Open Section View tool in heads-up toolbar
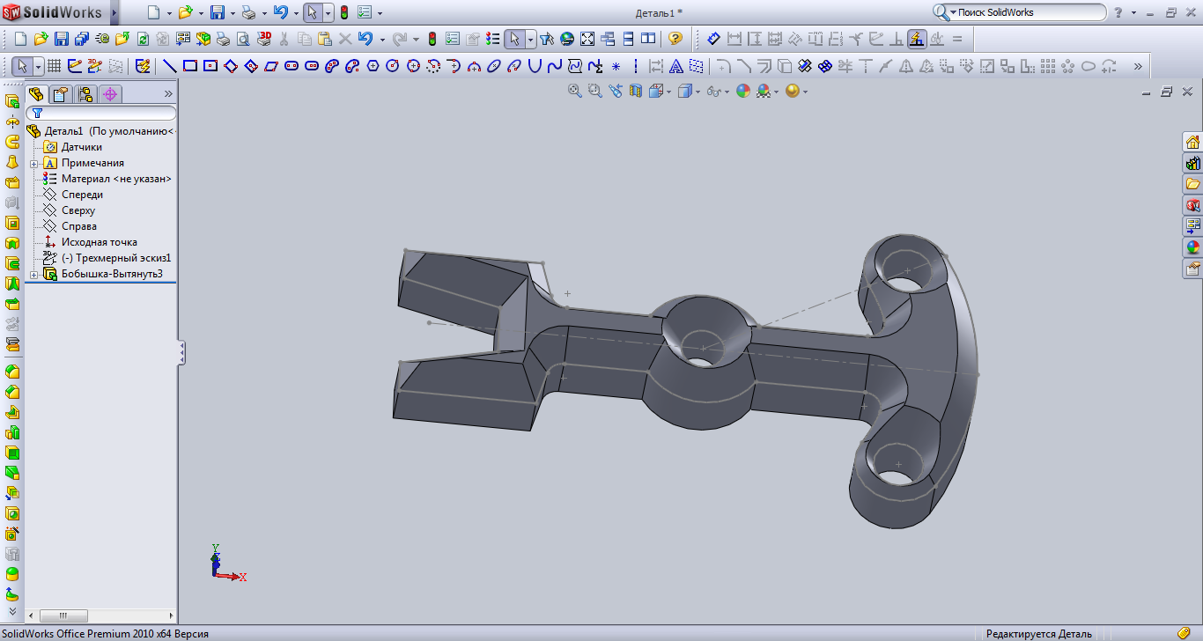This screenshot has width=1203, height=641. 636,91
